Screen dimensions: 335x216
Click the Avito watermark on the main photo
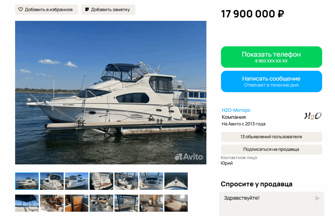(x=189, y=157)
